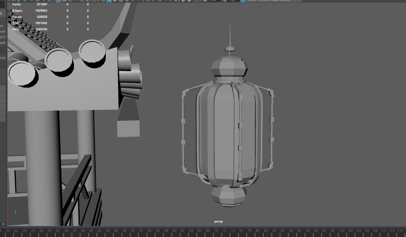This screenshot has height=237, width=406.
Task: Toggle the blue view transform icon
Action: coord(243,1)
